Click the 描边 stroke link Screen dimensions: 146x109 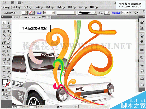(39, 13)
